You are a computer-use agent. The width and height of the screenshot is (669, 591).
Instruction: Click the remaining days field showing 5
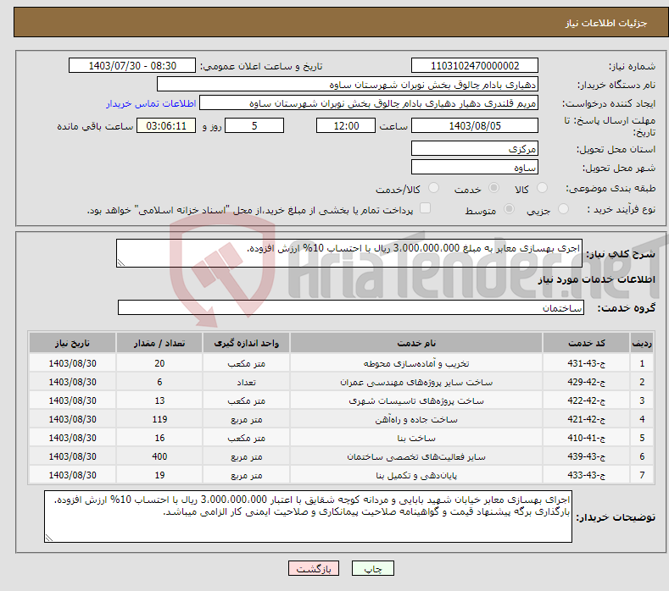[254, 125]
